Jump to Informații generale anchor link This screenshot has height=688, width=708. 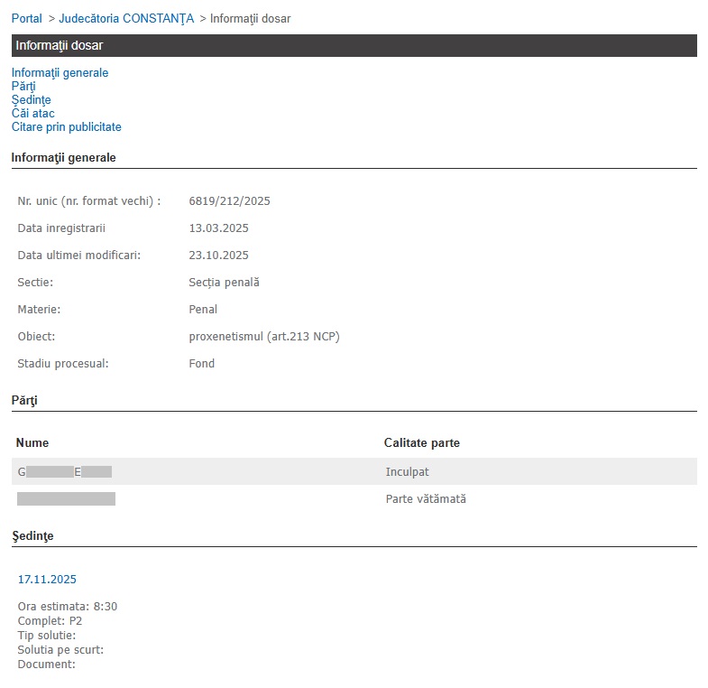60,72
